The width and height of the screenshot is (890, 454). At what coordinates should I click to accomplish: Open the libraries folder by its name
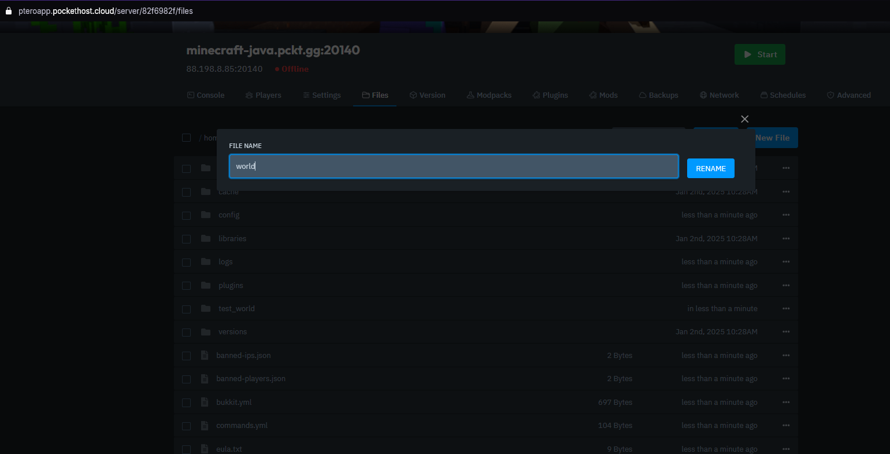click(x=232, y=238)
